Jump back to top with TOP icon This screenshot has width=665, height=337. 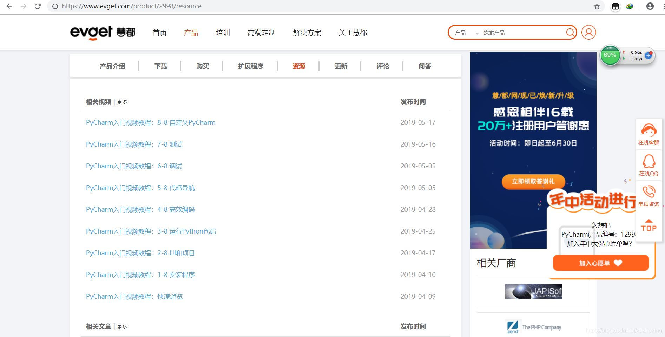coord(648,225)
